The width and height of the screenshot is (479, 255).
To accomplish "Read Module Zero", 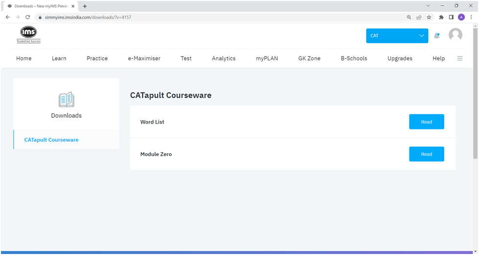I will 427,154.
